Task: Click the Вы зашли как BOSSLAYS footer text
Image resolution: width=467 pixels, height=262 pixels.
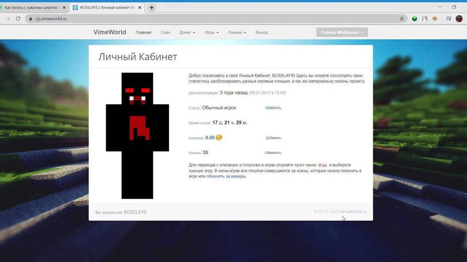Action: coord(121,212)
